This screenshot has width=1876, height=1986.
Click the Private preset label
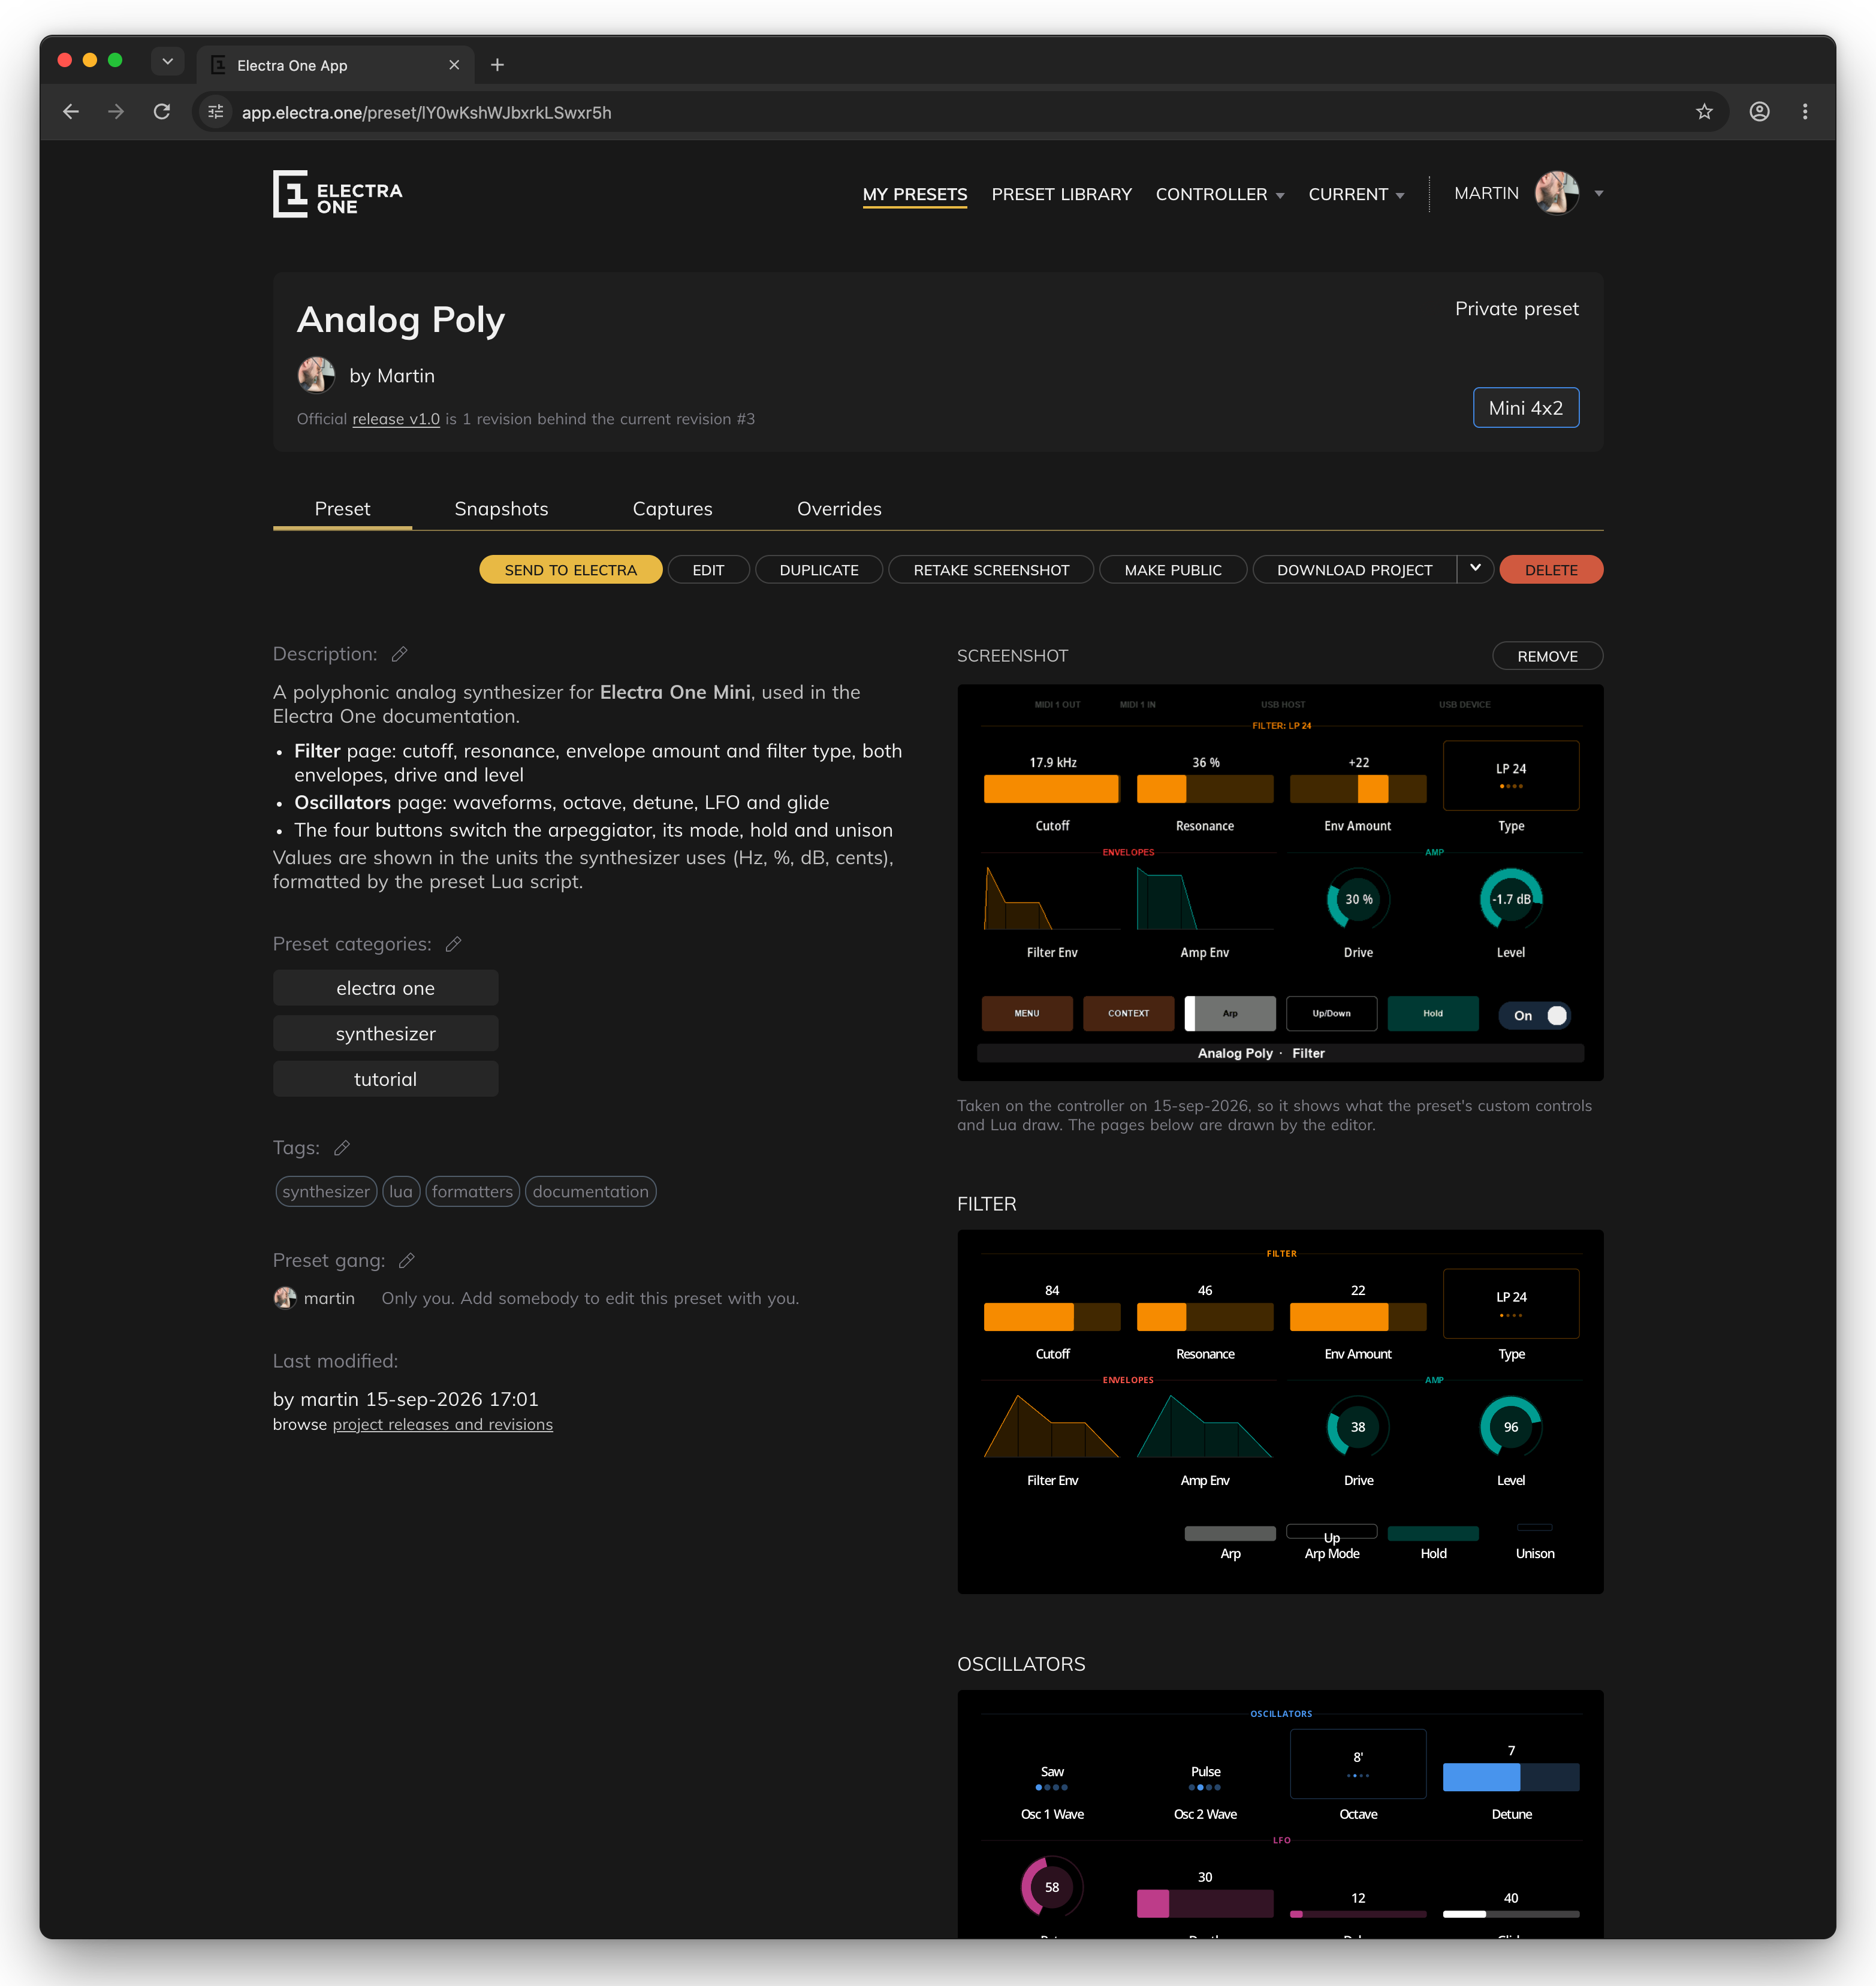[x=1516, y=309]
